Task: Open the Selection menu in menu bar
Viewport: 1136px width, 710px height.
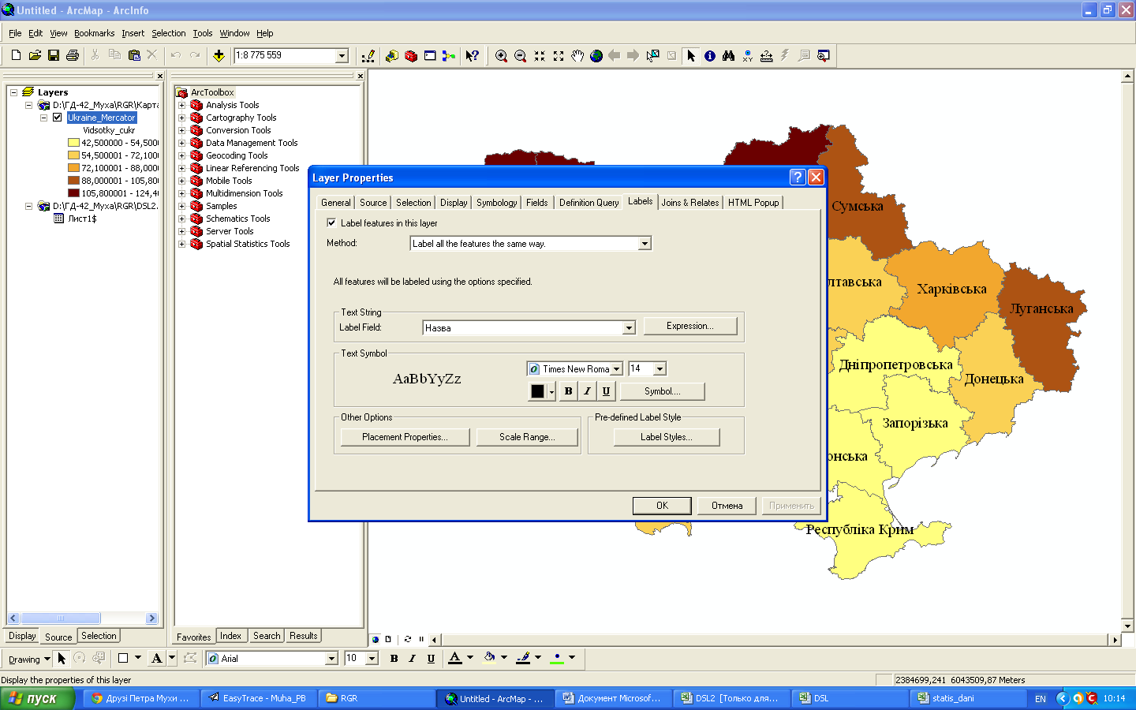Action: (x=168, y=33)
